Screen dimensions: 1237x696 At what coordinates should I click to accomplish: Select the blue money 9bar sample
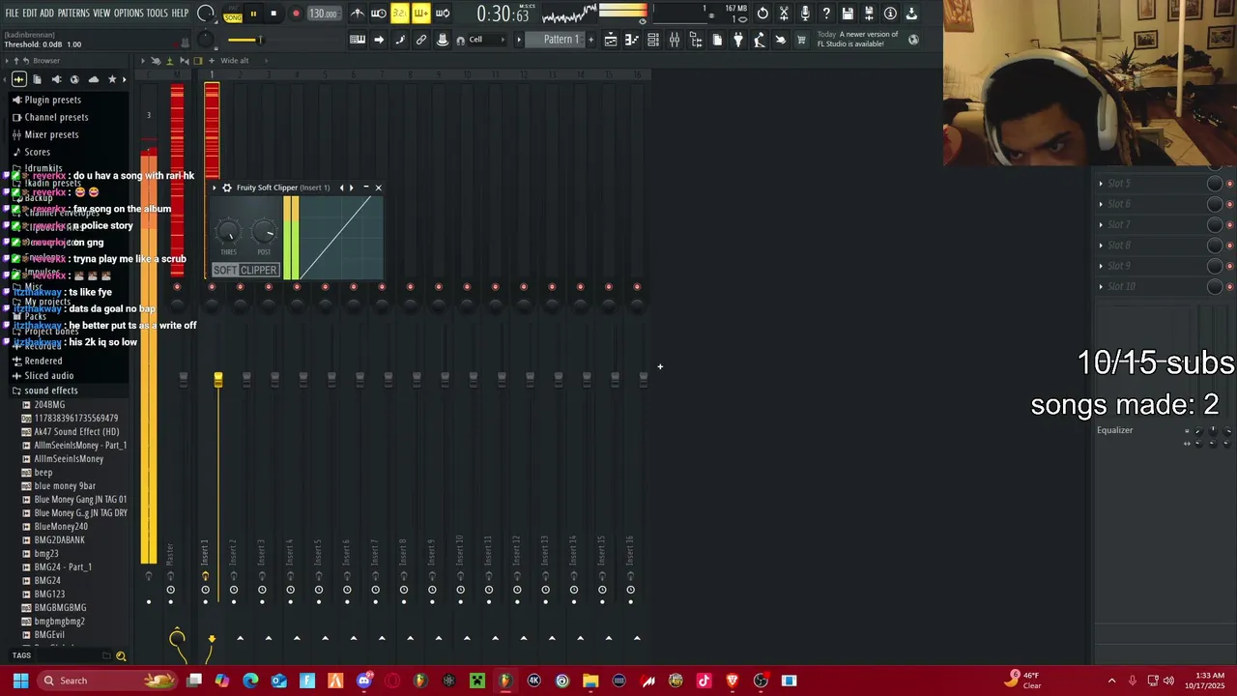point(65,486)
